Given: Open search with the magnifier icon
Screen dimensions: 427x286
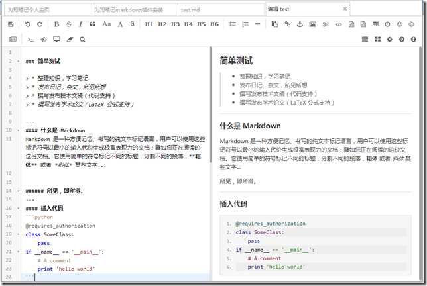Looking at the screenshot, I should (82, 40).
